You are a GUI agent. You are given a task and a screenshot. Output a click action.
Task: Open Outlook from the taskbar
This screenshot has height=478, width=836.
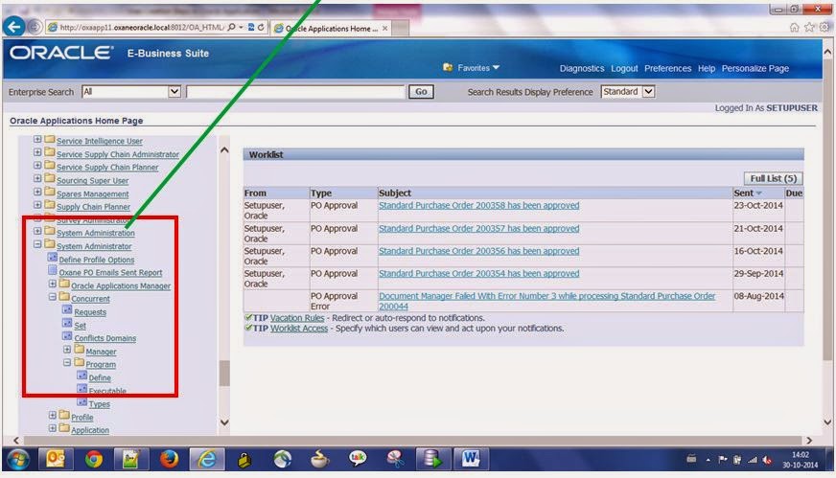pos(56,459)
